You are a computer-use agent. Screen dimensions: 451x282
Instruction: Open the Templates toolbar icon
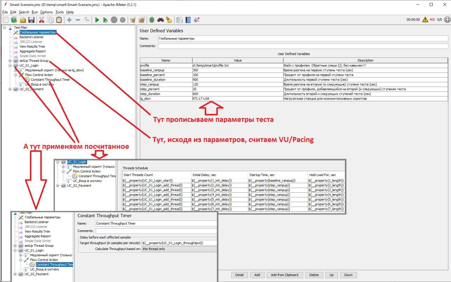[14, 20]
